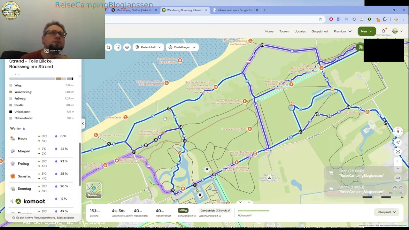The image size is (409, 230).
Task: Reset map north with compass icon
Action: coord(398,131)
